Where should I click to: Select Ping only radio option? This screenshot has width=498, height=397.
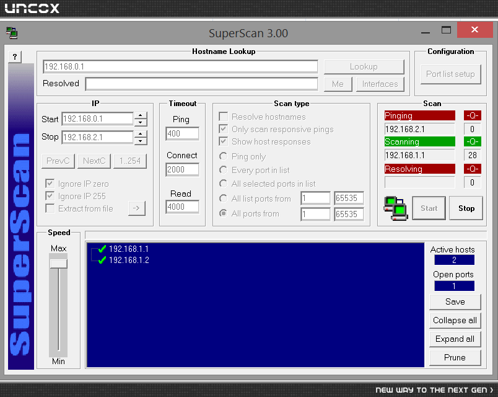(224, 156)
